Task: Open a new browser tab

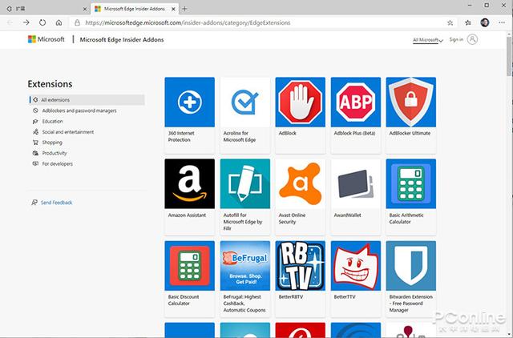Action: tap(184, 9)
